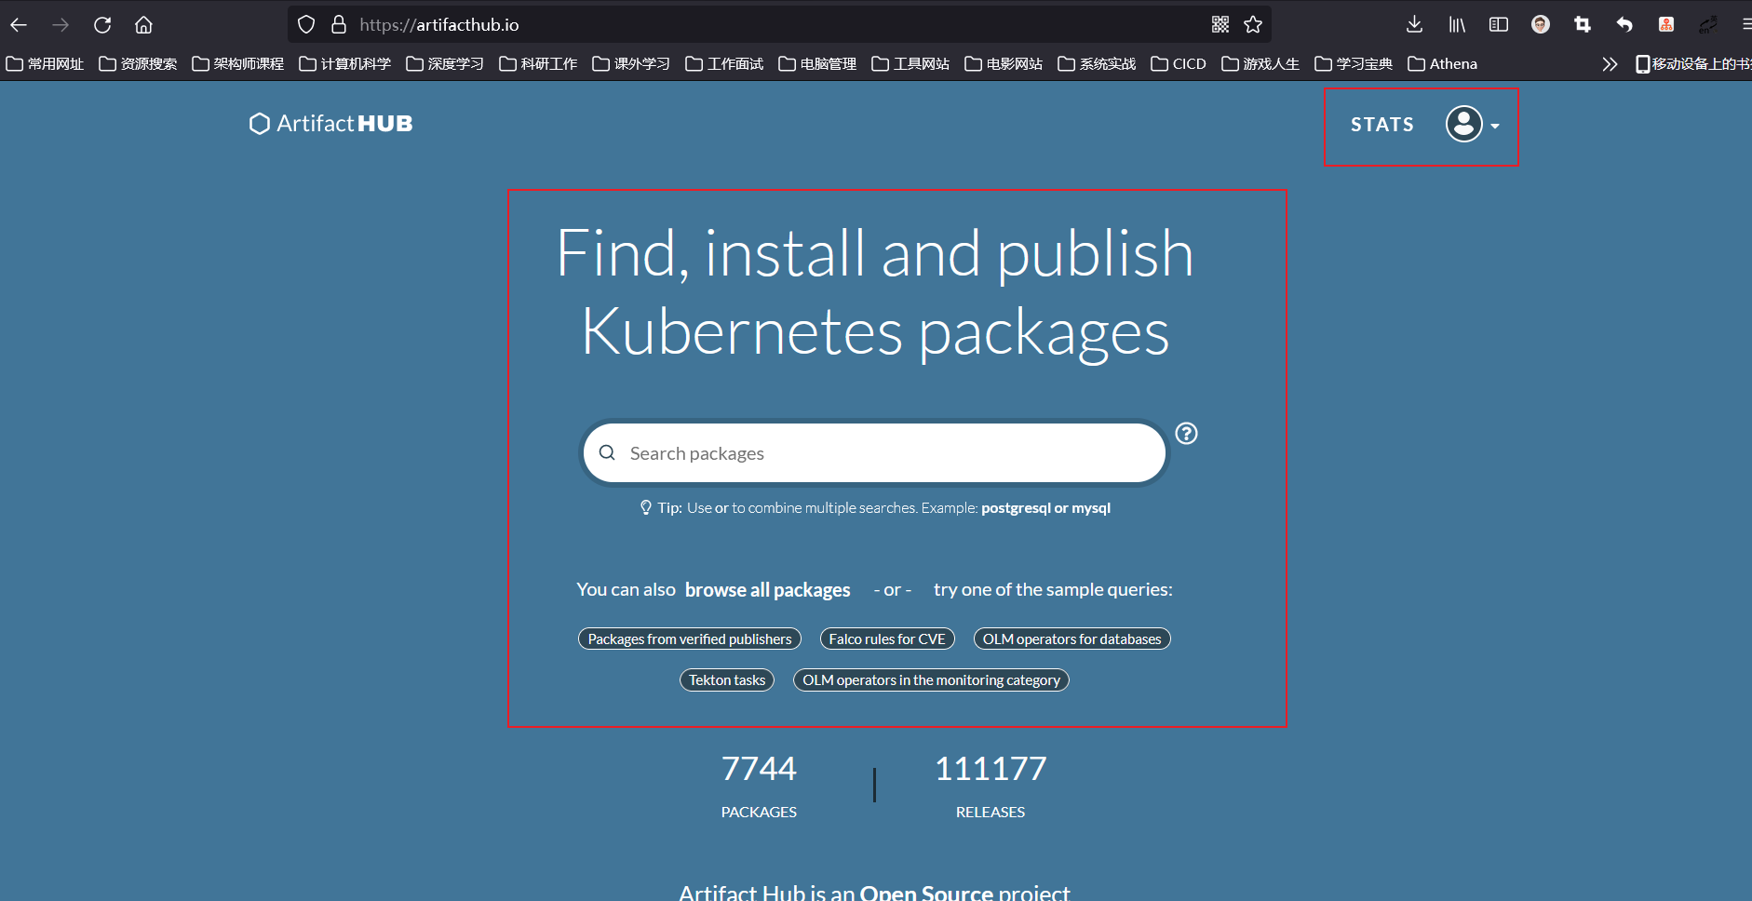View site security via the padlock icon
The width and height of the screenshot is (1752, 901).
click(x=339, y=25)
